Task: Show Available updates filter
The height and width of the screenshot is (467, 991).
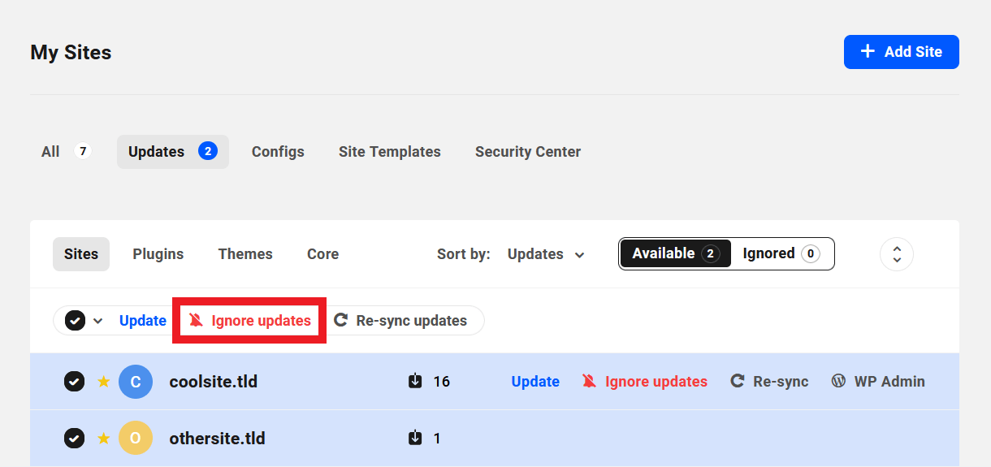Action: click(675, 253)
